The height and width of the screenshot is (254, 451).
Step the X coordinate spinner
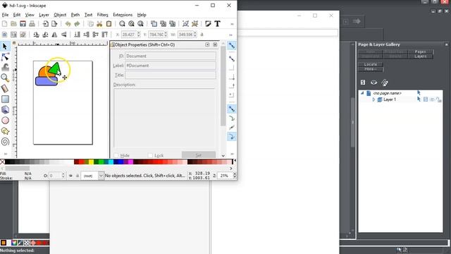(x=139, y=35)
